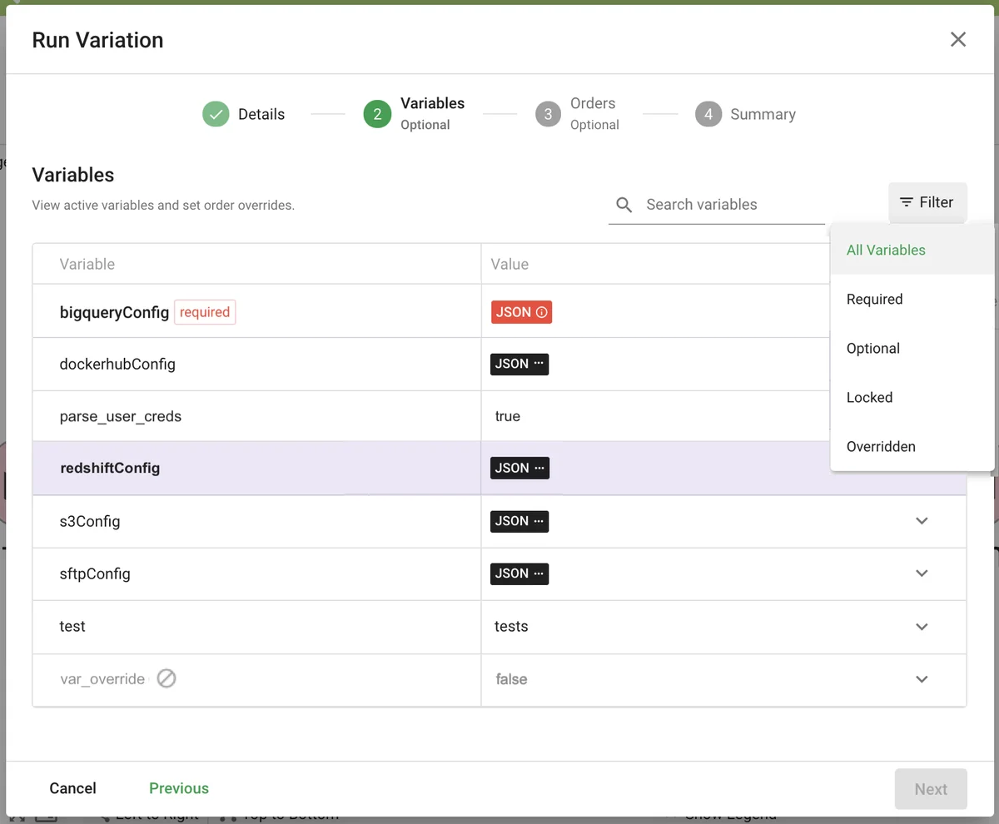
Task: Open the s3Config JSON value badge
Action: pos(519,521)
